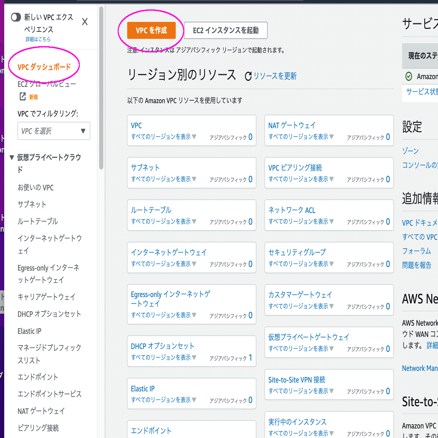The width and height of the screenshot is (438, 438).
Task: Expand すべてのリージョンを表示 in インターネットゲートウェイ card
Action: [x=164, y=264]
